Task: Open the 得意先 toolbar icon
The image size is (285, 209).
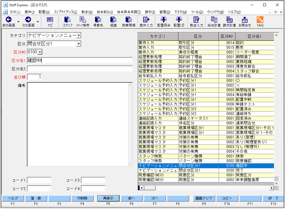Action: (98, 22)
